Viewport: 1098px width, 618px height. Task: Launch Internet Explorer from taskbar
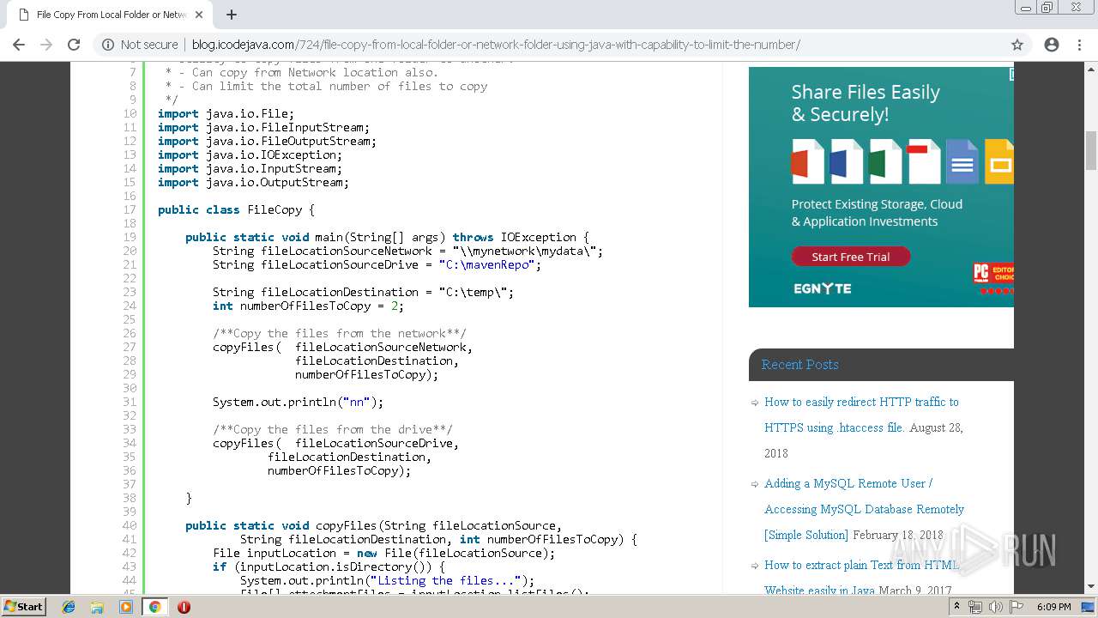[69, 607]
